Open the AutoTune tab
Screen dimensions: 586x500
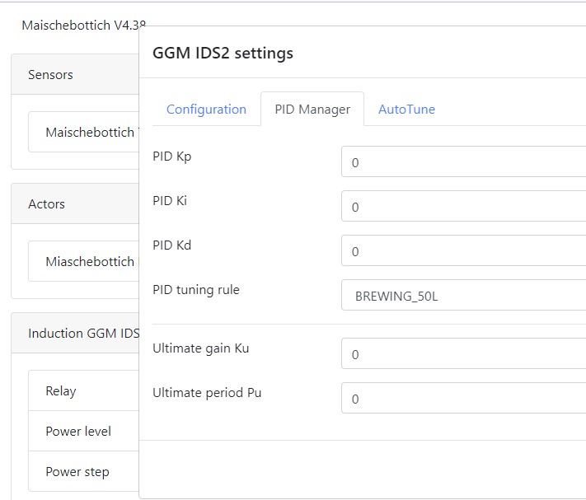point(406,110)
